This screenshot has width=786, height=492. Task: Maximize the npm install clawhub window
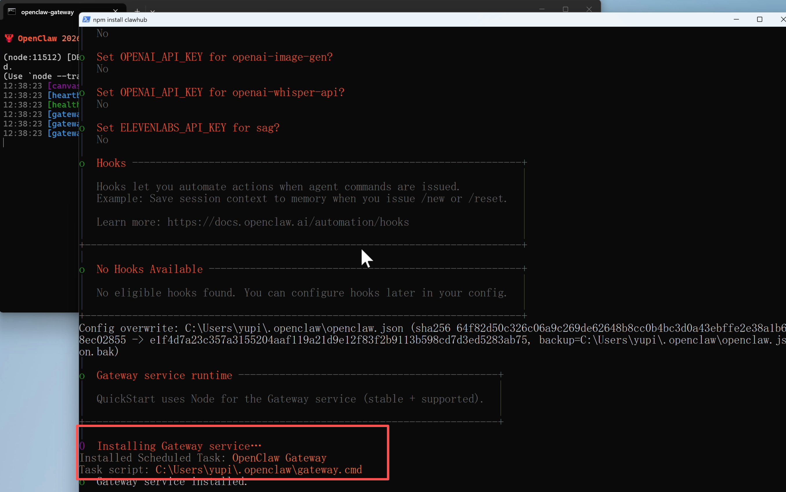[x=760, y=19]
